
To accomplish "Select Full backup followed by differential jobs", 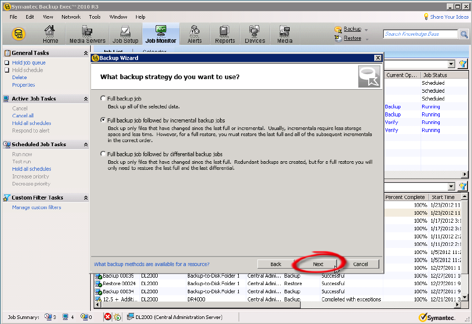I will click(103, 154).
